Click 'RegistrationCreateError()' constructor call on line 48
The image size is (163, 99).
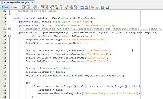pyautogui.click(x=104, y=75)
